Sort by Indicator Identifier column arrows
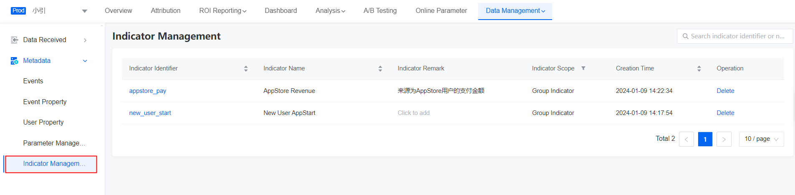Screen dimensions: 795x195 coord(246,69)
